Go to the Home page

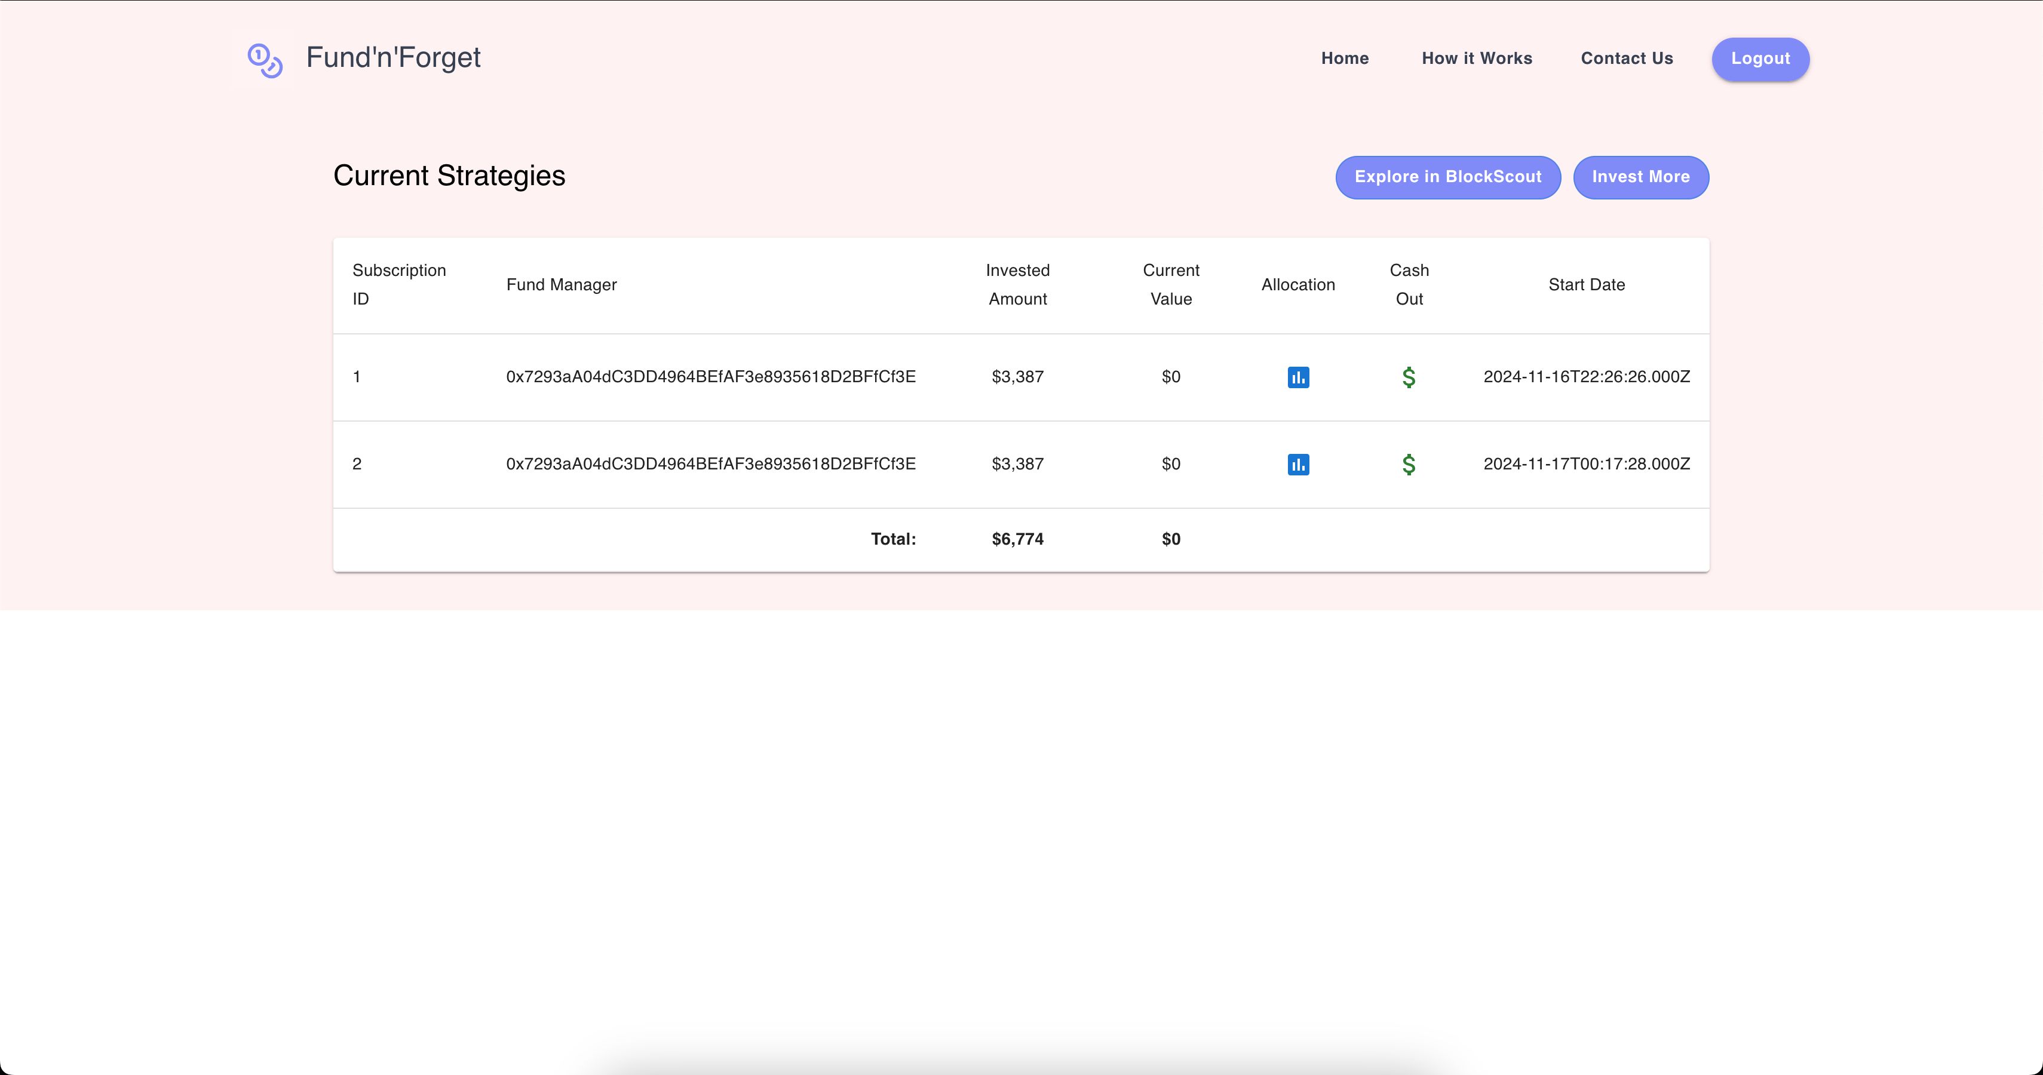1344,59
